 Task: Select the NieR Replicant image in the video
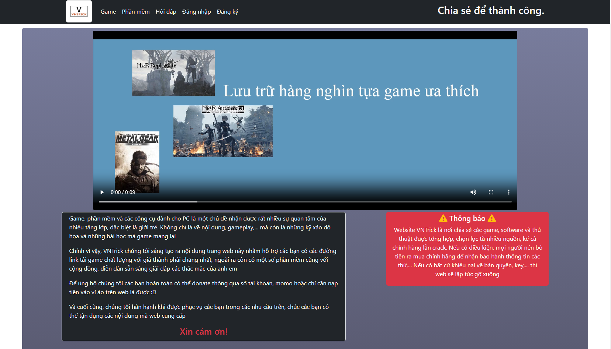[x=173, y=73]
